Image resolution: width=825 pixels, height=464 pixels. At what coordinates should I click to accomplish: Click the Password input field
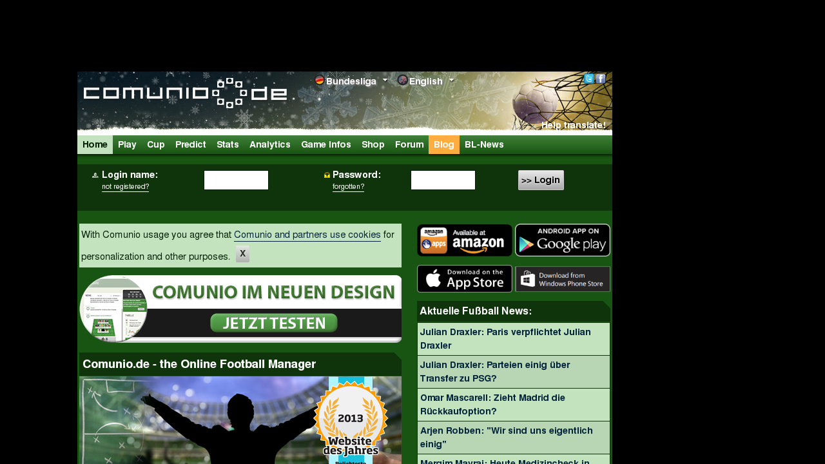[443, 180]
